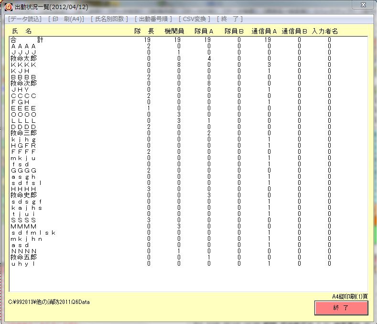This screenshot has width=377, height=324.
Task: Click the 通信員A column header
Action: [264, 31]
